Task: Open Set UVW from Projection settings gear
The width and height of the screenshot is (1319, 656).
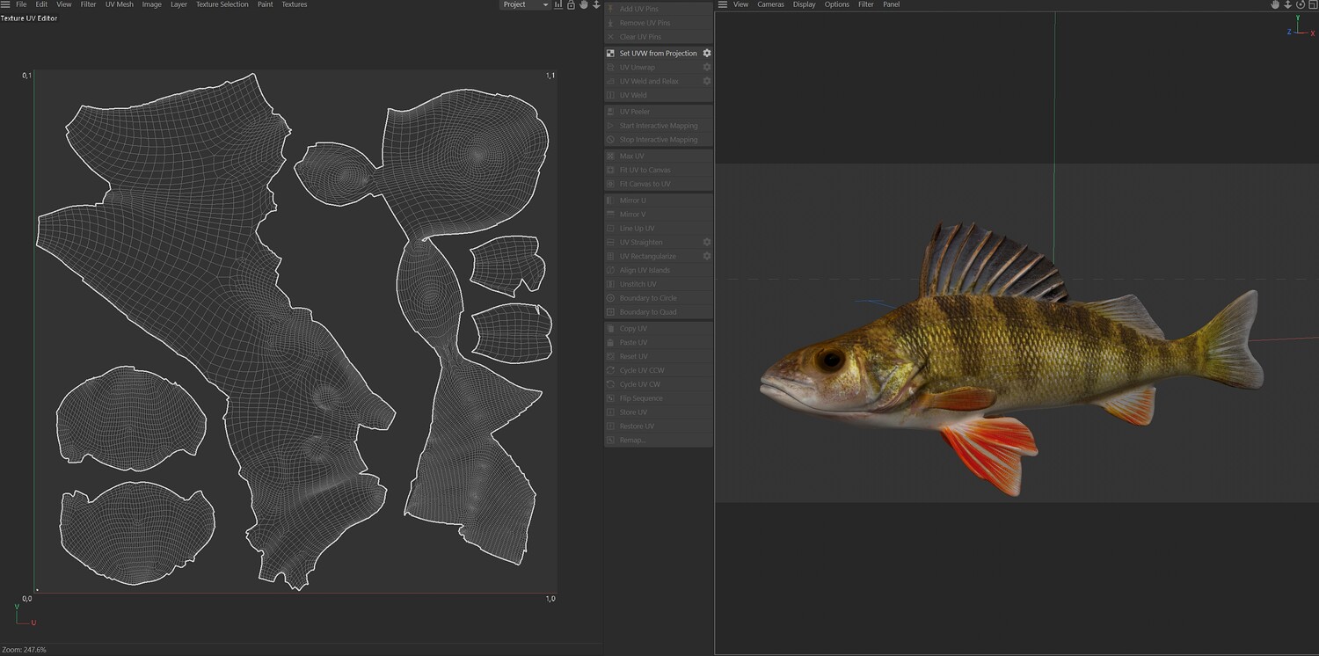Action: tap(706, 54)
